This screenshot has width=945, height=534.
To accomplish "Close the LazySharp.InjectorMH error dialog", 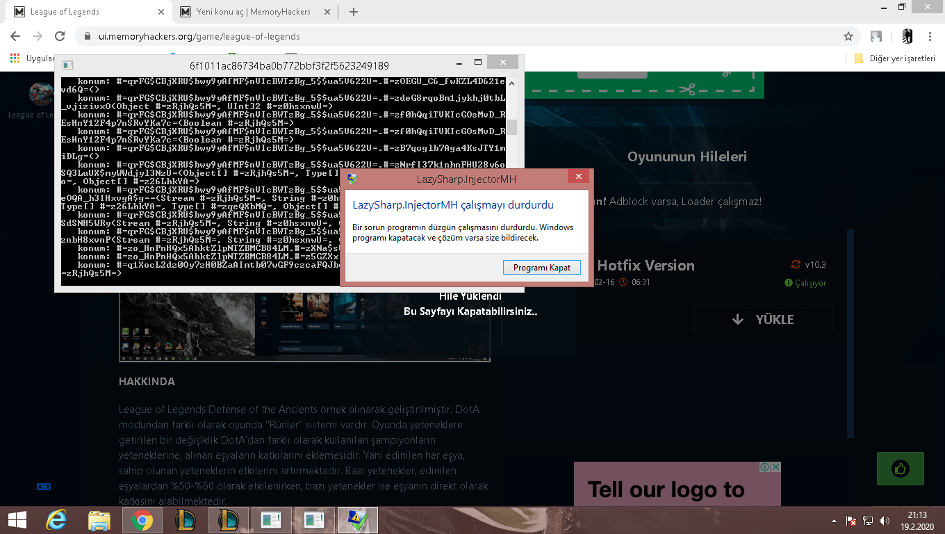I will (x=578, y=178).
